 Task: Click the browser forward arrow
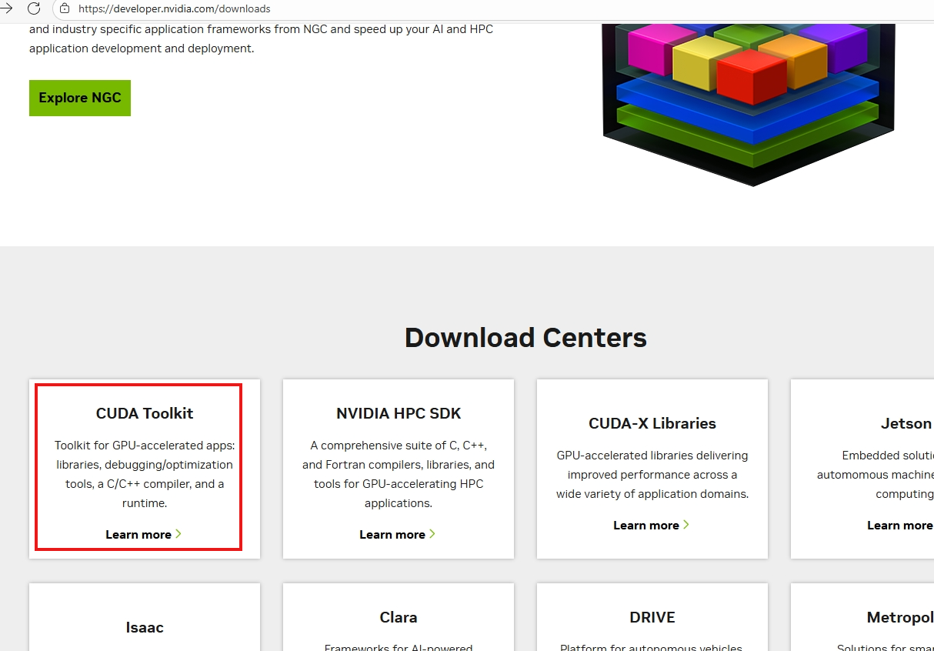[x=6, y=8]
